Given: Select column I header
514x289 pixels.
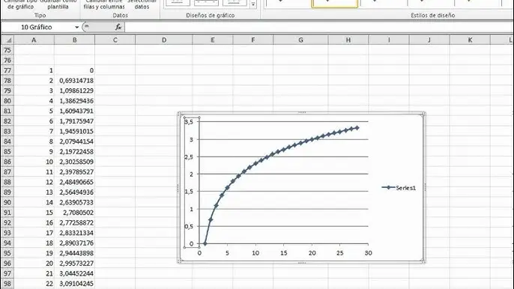Looking at the screenshot, I should [389, 40].
